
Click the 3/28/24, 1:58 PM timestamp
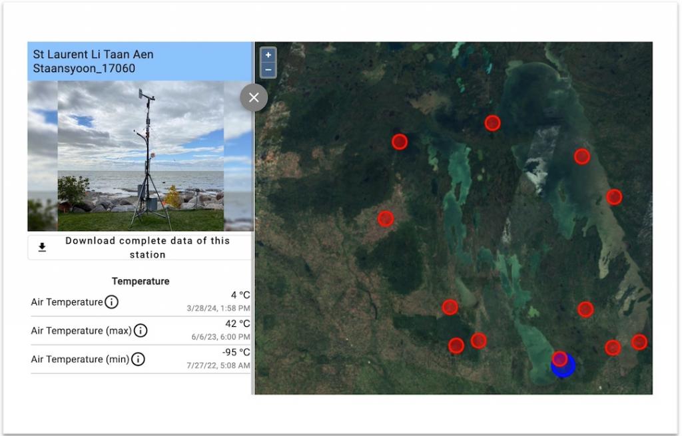point(218,308)
